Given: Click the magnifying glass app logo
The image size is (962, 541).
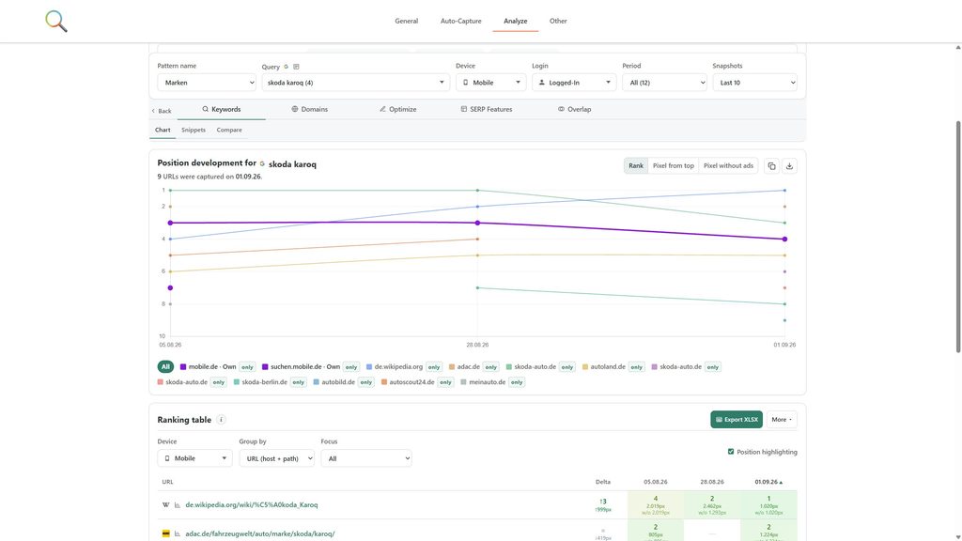Looking at the screenshot, I should pyautogui.click(x=55, y=21).
